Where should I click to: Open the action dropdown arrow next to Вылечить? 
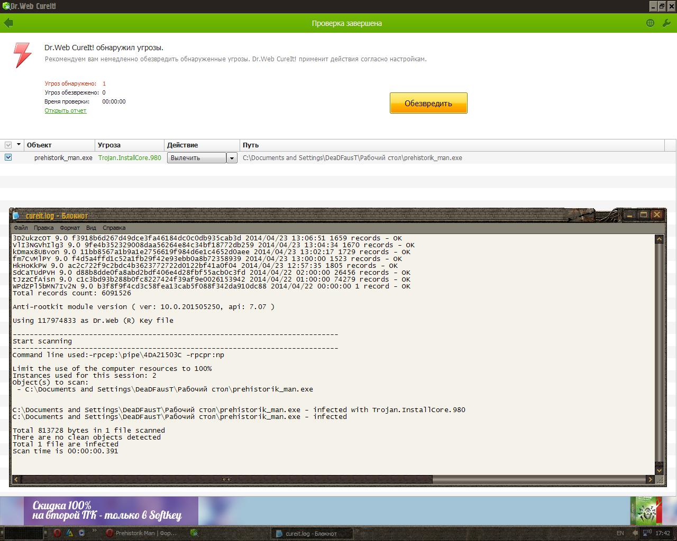pyautogui.click(x=232, y=157)
